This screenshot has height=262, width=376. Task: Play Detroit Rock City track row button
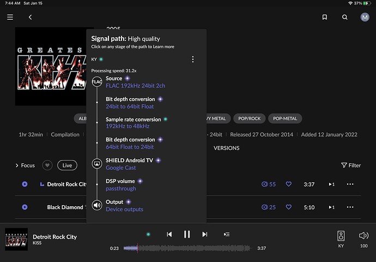(x=25, y=184)
